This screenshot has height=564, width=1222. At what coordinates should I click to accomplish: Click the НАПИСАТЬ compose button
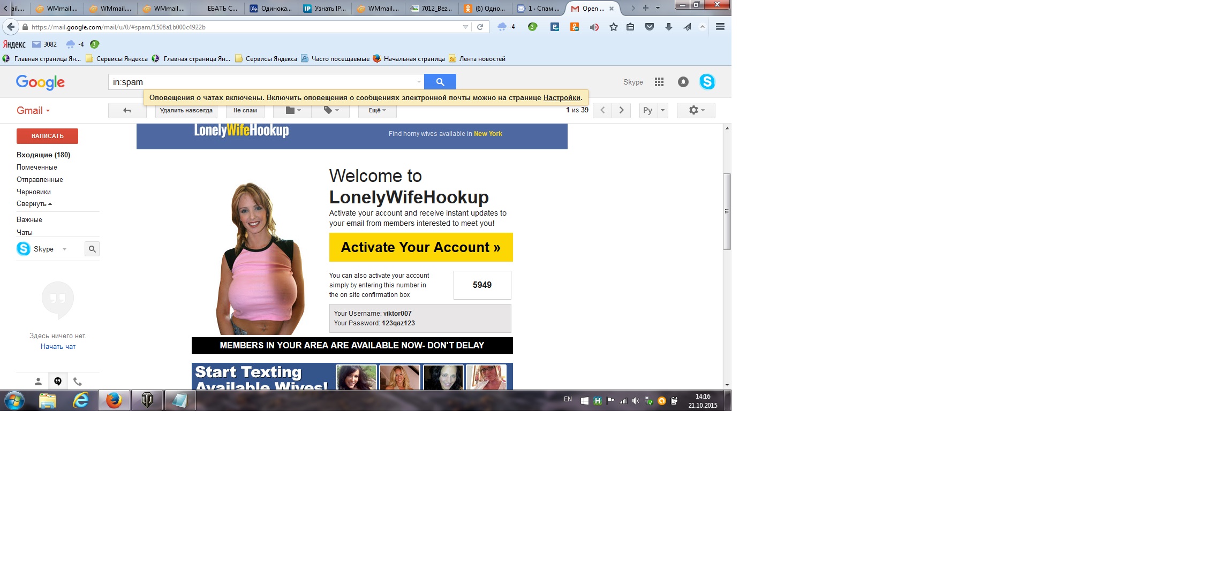click(x=47, y=136)
